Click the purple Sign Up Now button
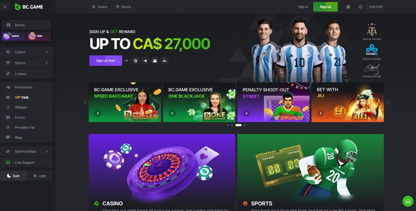 (106, 61)
